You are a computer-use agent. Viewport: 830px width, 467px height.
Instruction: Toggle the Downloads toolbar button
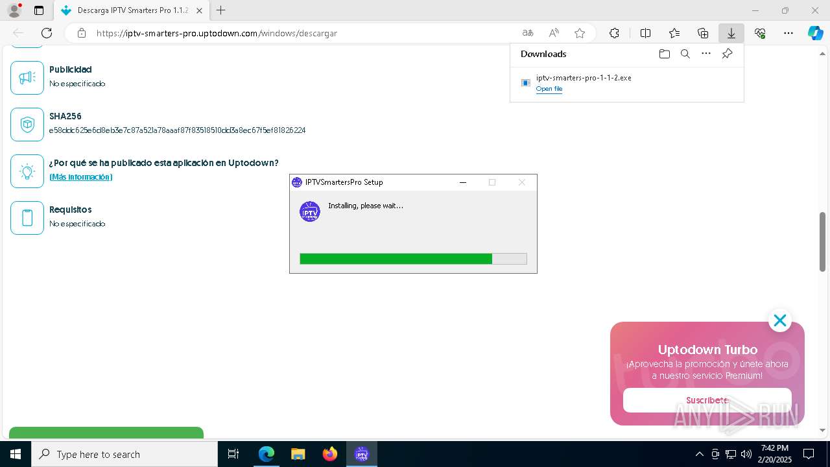point(731,33)
